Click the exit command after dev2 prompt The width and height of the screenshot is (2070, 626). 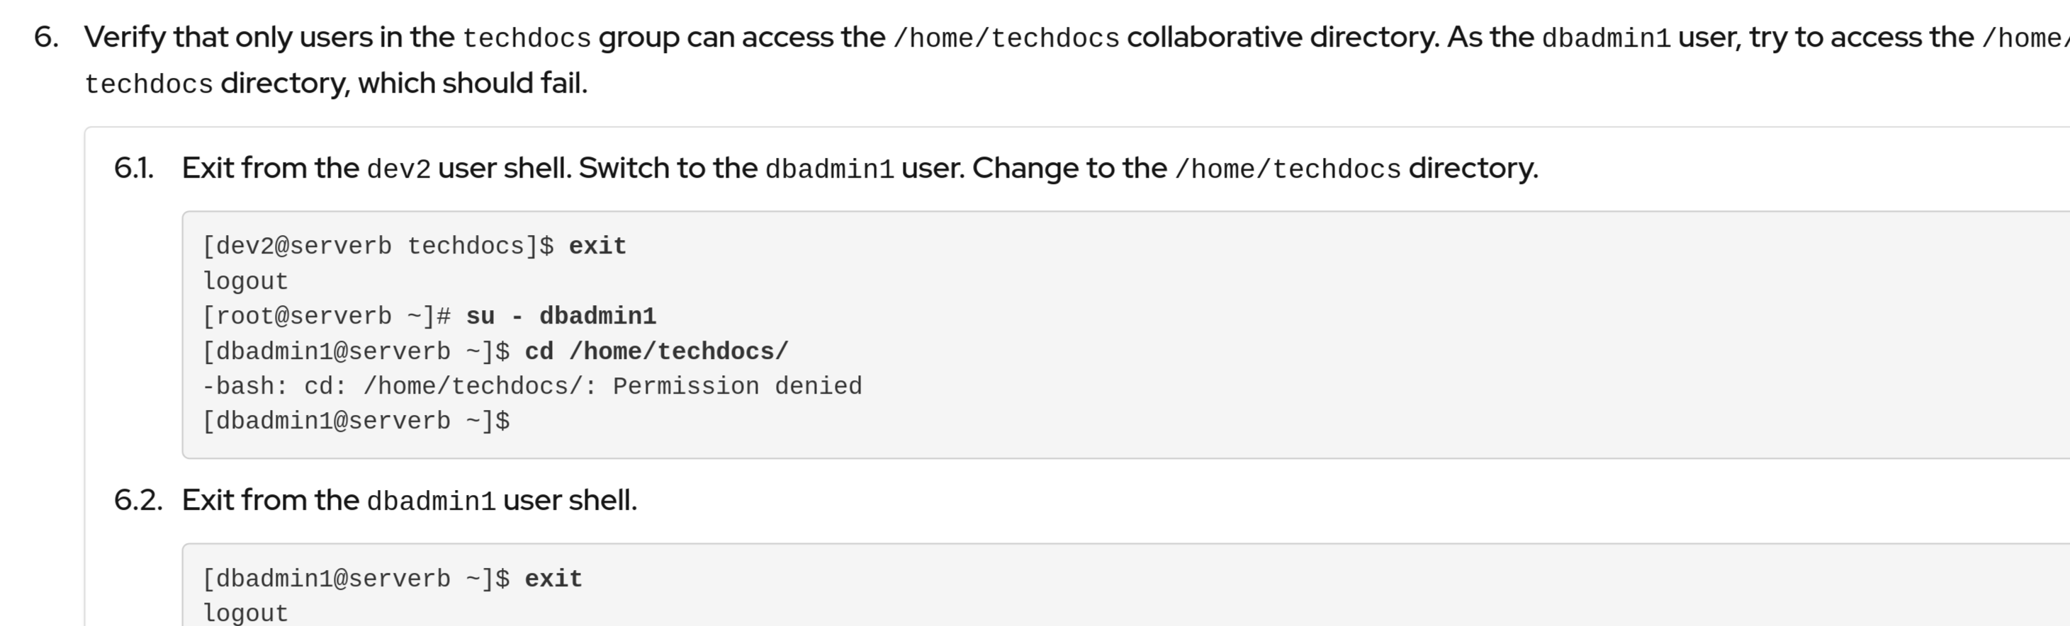[597, 246]
